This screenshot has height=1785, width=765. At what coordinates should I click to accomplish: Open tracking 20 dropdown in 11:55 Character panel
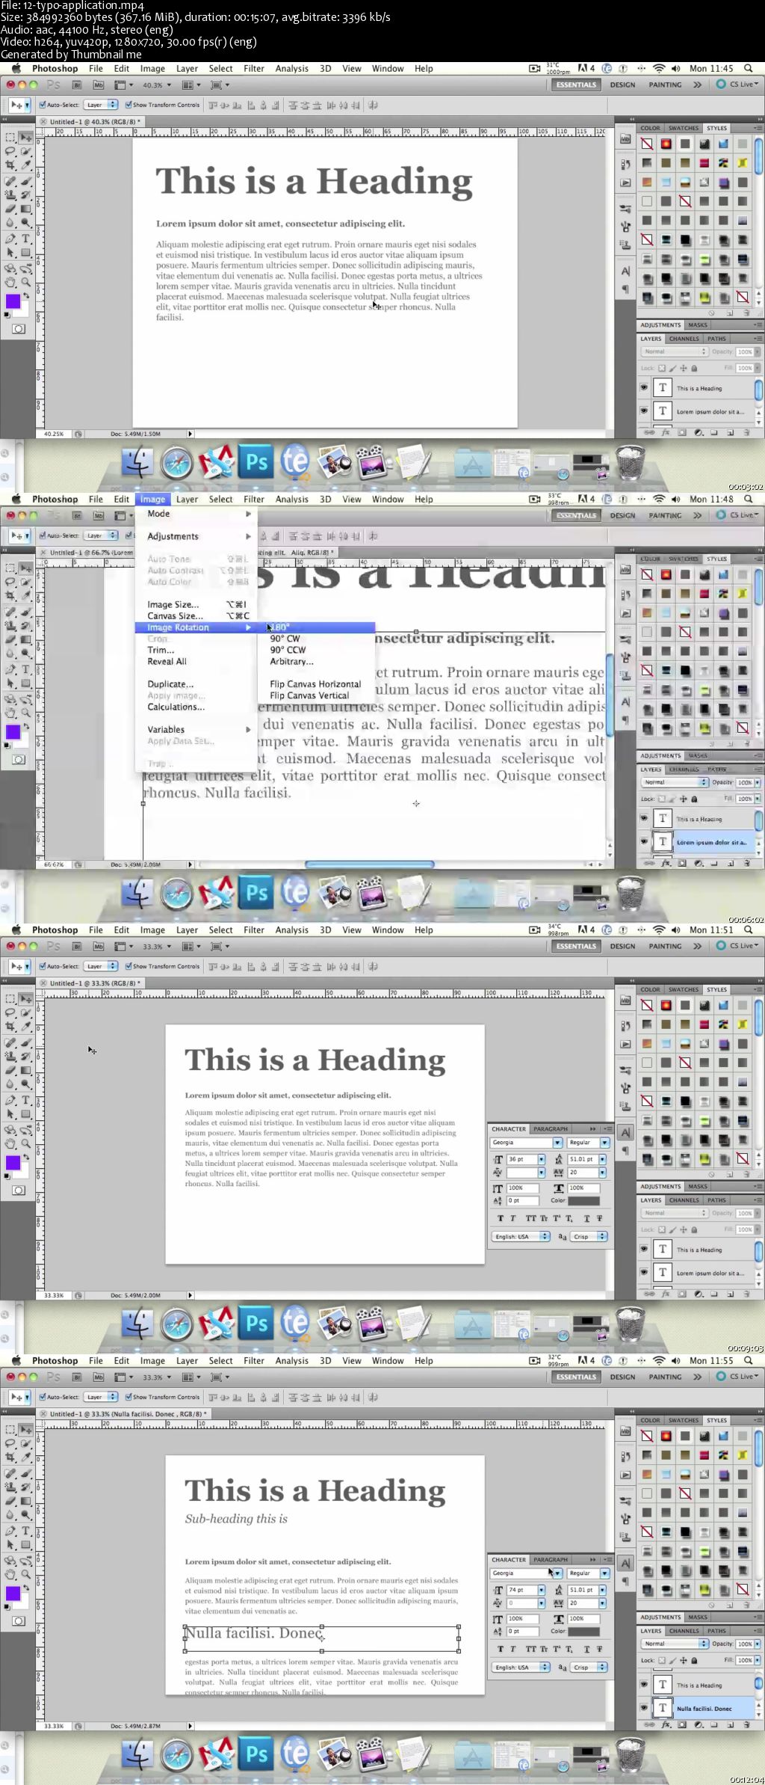pos(602,1603)
